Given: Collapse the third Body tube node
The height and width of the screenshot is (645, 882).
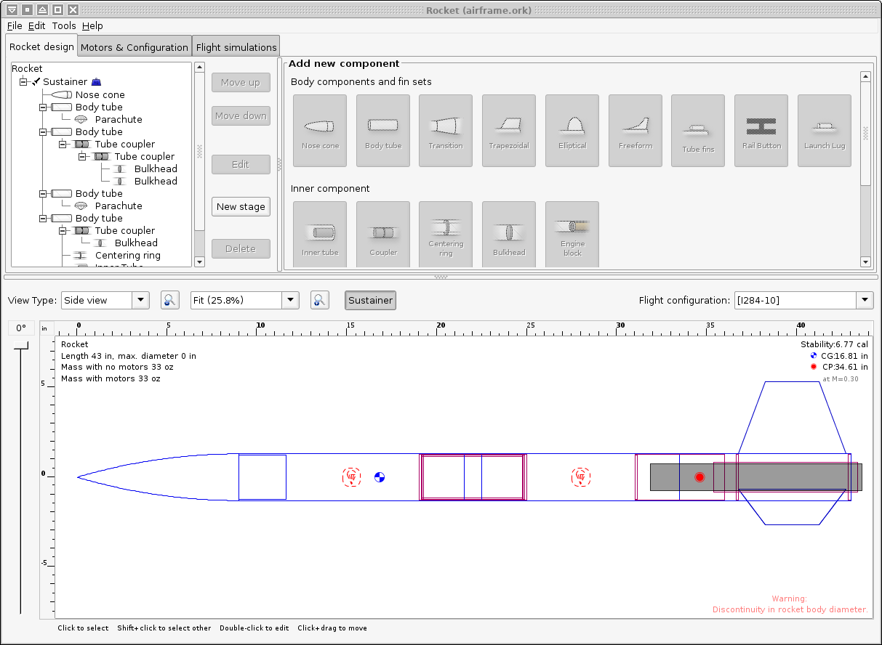Looking at the screenshot, I should coord(43,193).
